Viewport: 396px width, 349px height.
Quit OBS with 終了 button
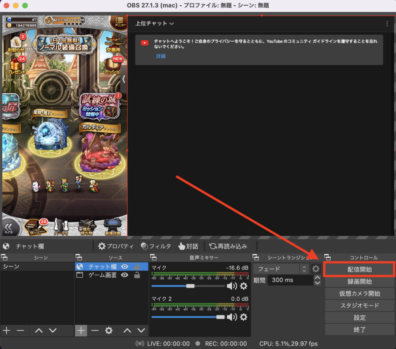[360, 330]
